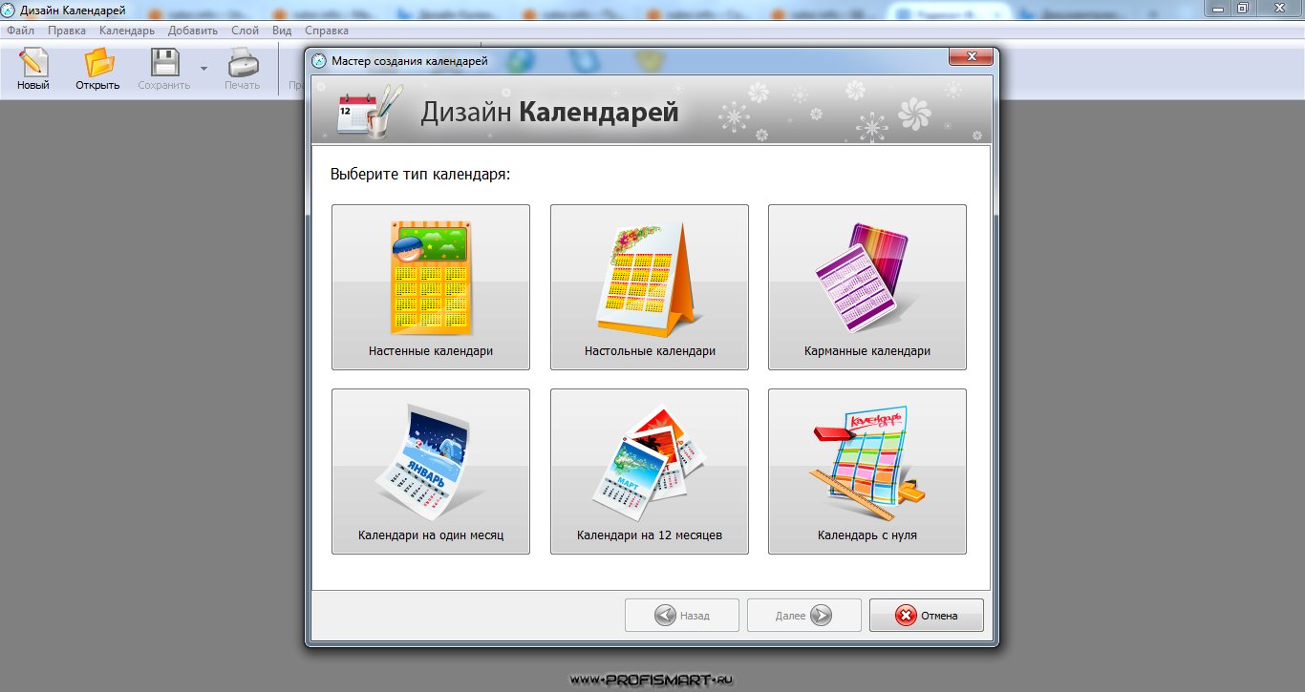Click the Далее next button

[804, 616]
